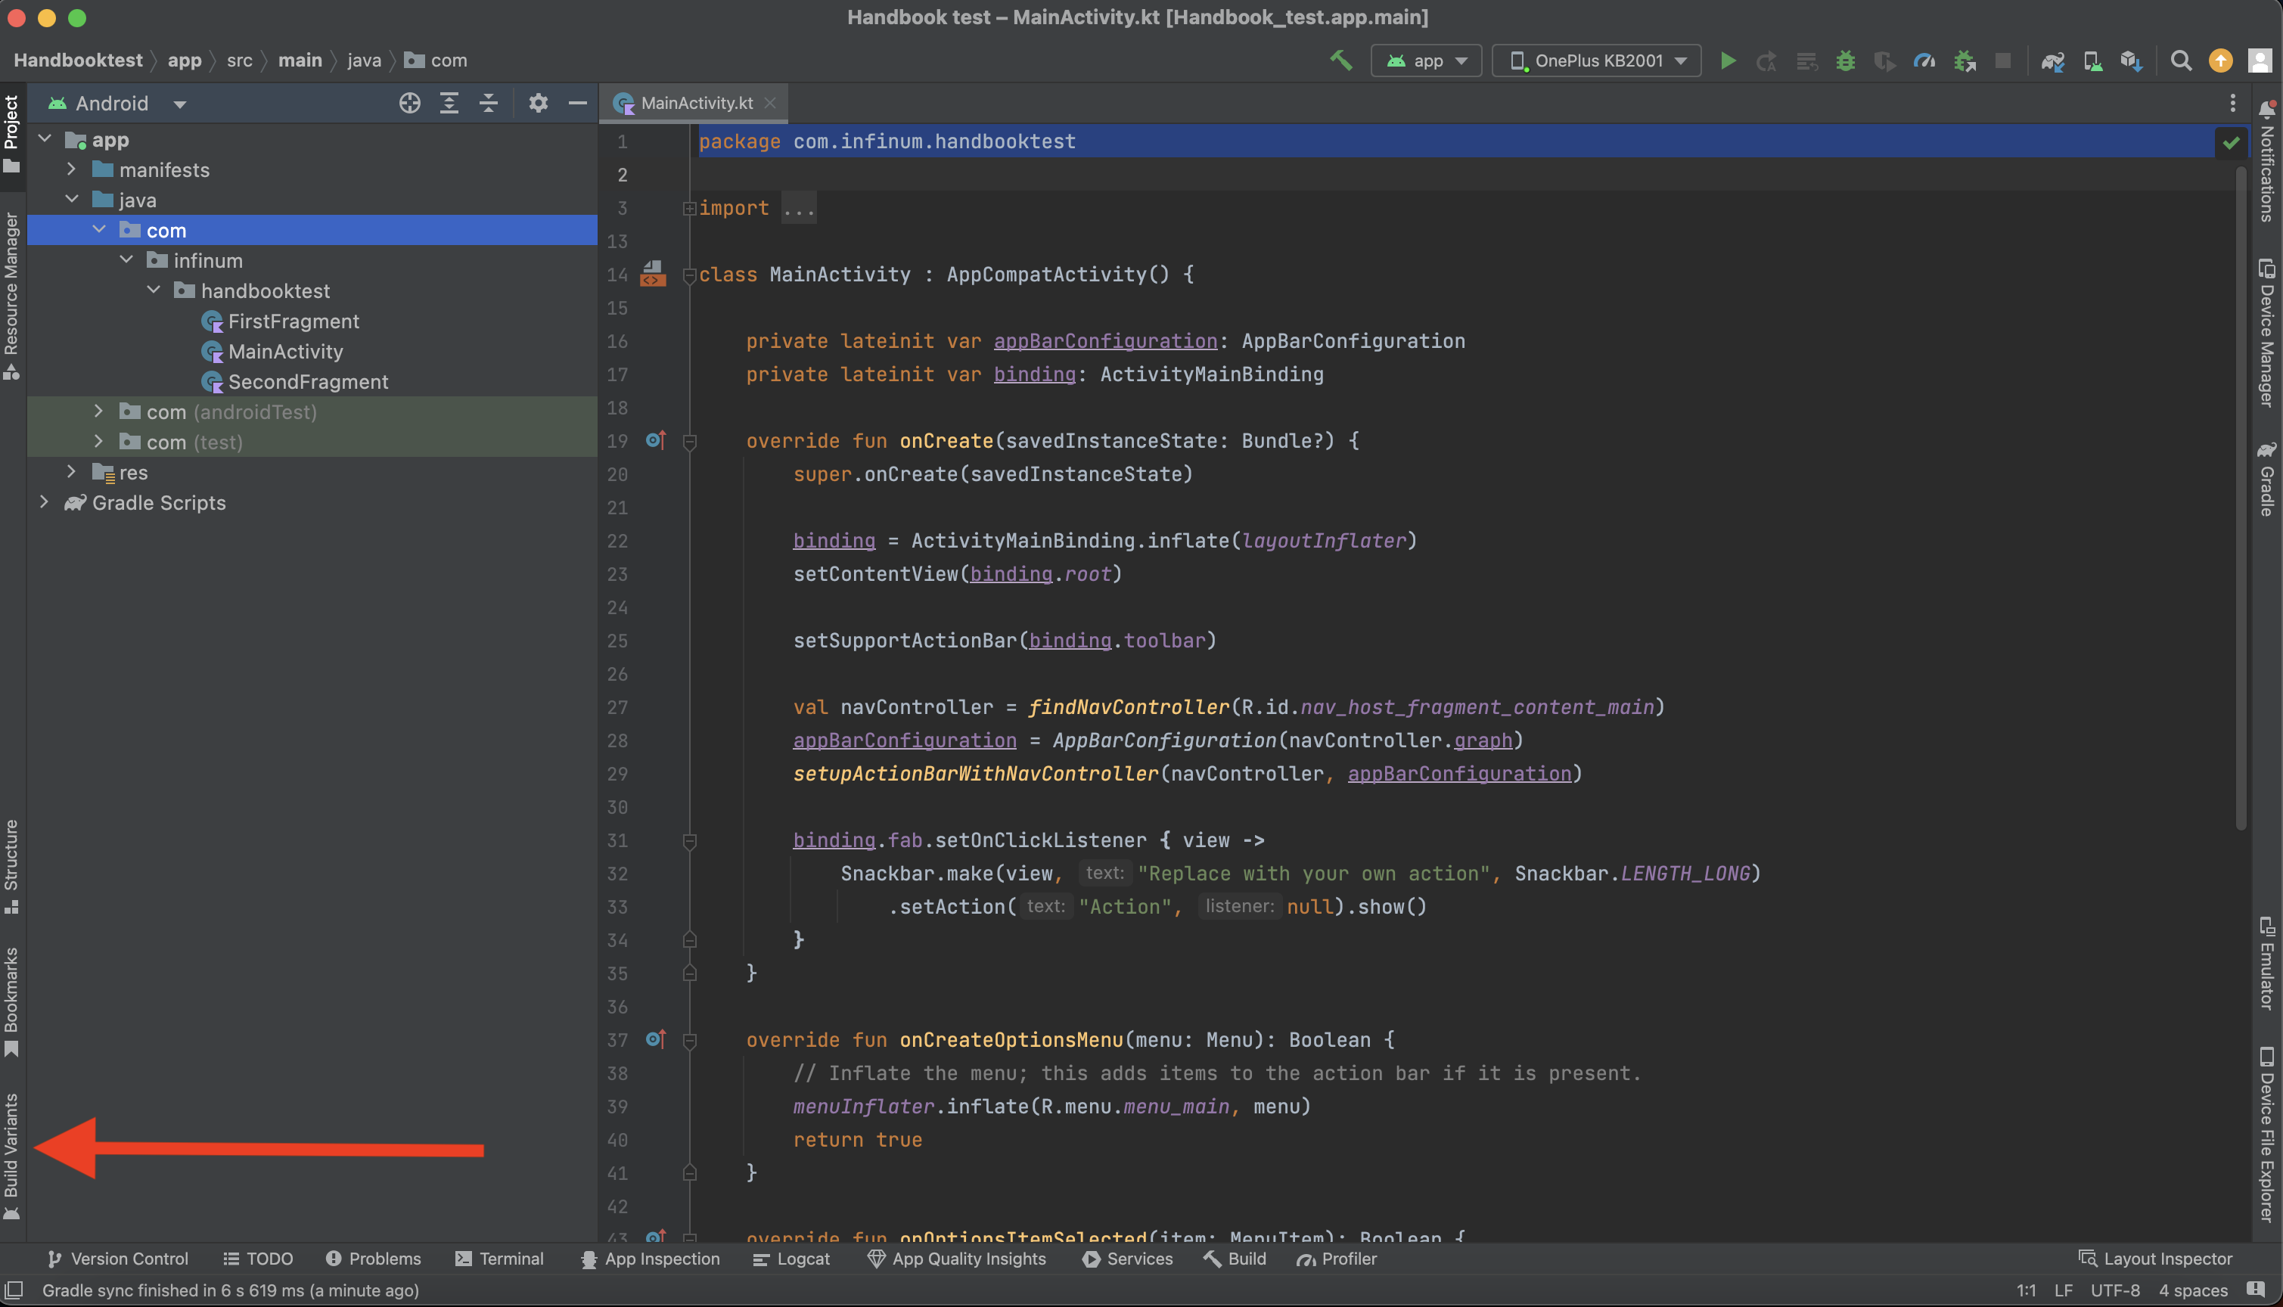Click the main breadcrumb segment
Screen dimensions: 2283x1307
pyautogui.click(x=300, y=61)
